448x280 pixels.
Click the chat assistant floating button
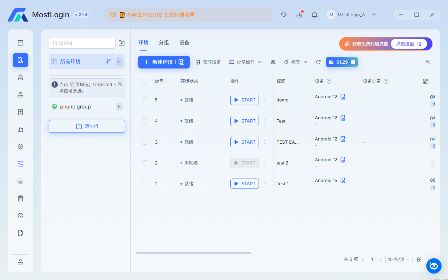point(434,266)
